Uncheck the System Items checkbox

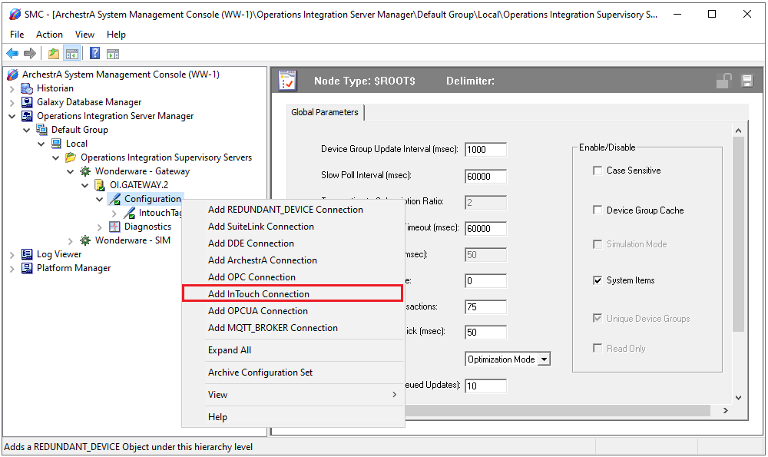tap(598, 280)
